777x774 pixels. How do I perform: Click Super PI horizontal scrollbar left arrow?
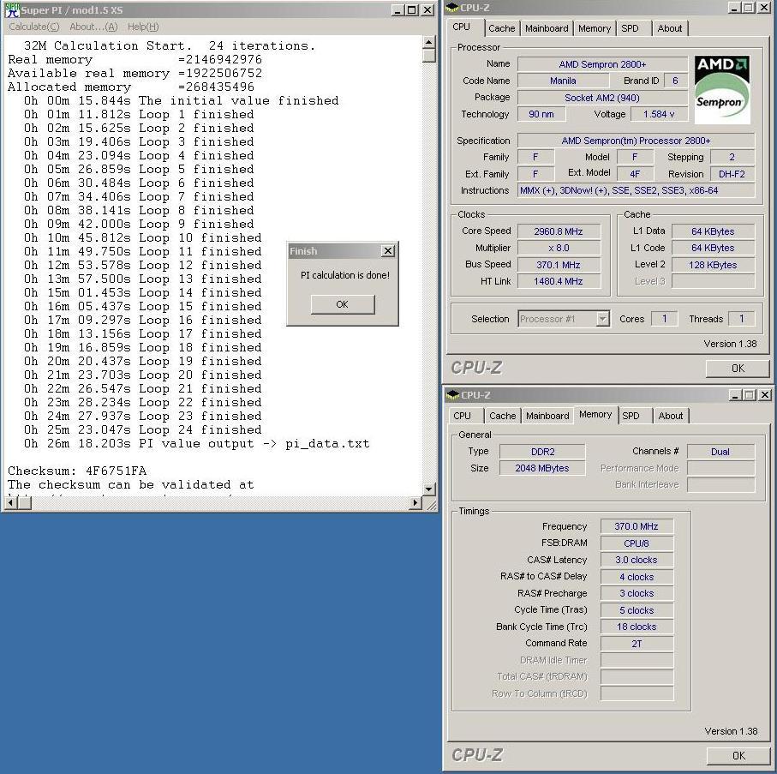coord(10,503)
